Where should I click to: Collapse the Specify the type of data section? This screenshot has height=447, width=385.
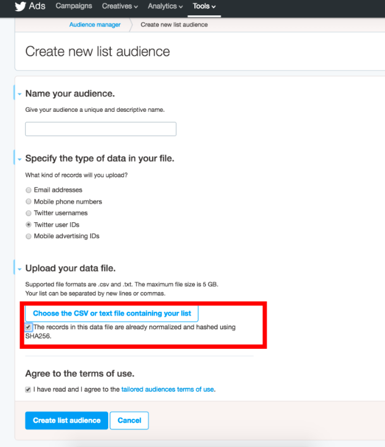20,159
